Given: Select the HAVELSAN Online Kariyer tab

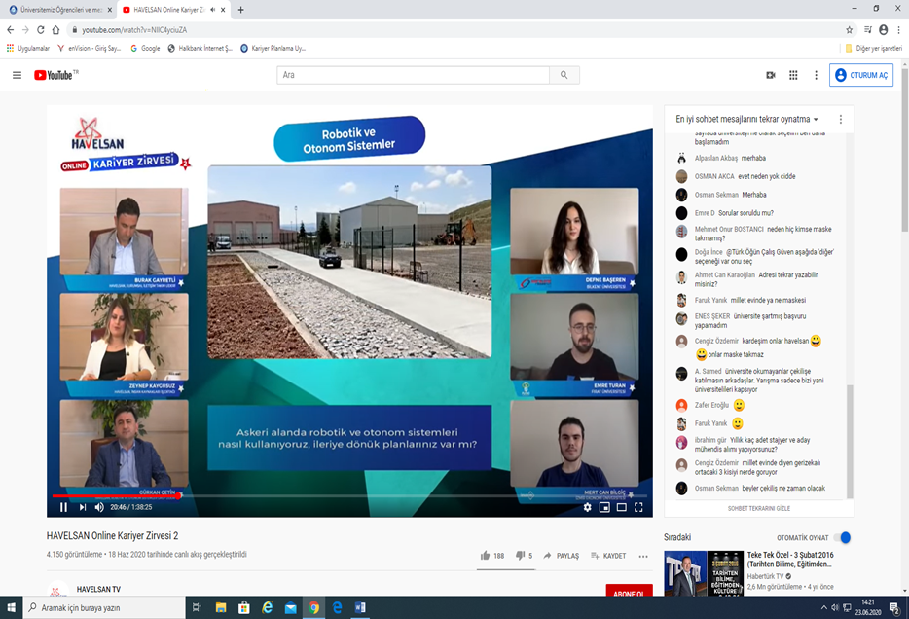Looking at the screenshot, I should click(168, 10).
